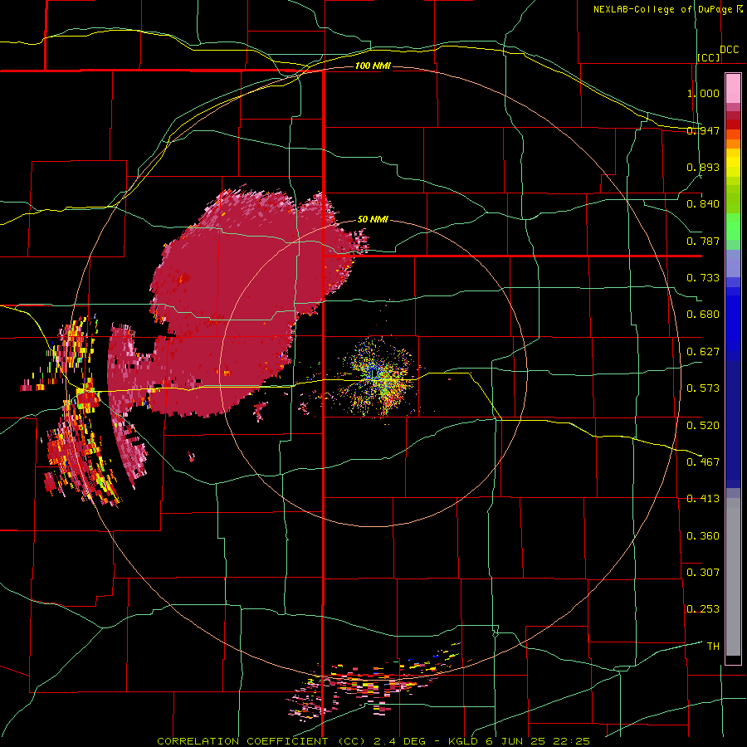The image size is (747, 747).
Task: Click the 0.627 legend value
Action: click(703, 352)
